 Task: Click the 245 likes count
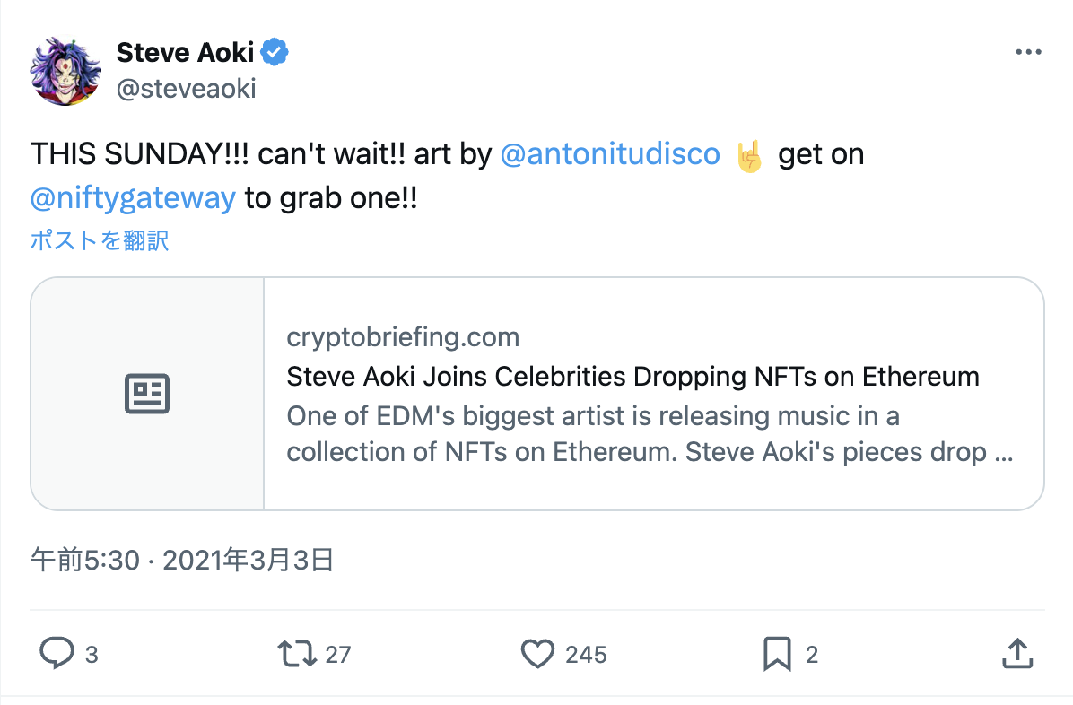pos(586,655)
